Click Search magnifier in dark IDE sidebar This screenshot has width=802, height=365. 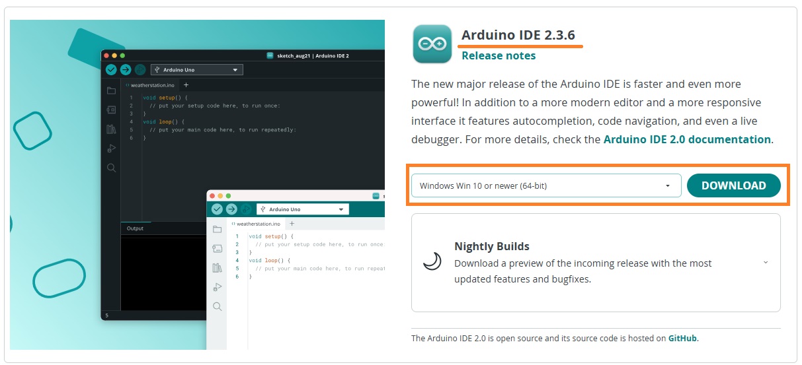pos(111,168)
